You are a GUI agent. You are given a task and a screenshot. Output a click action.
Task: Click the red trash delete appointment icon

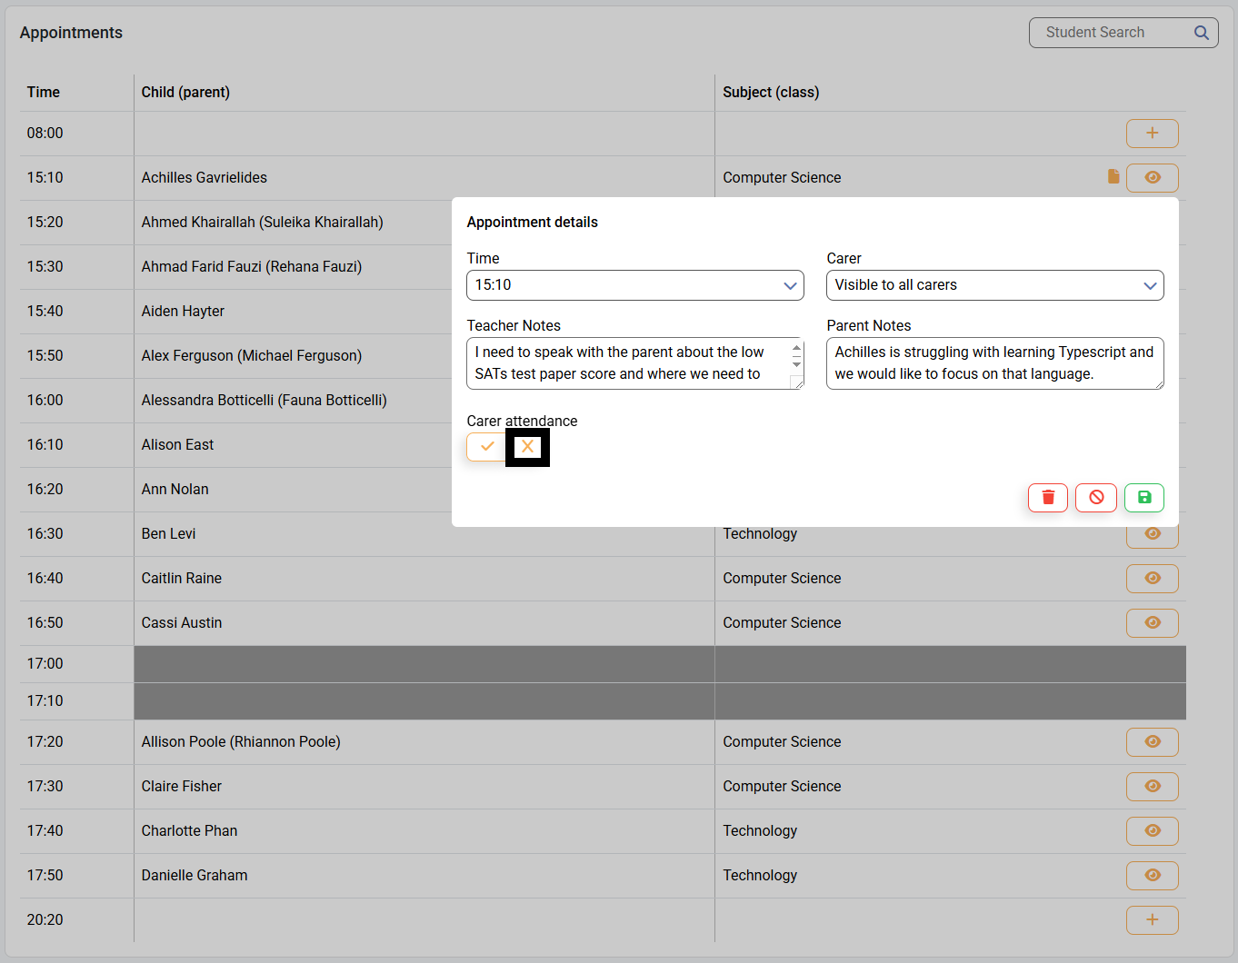(1047, 497)
